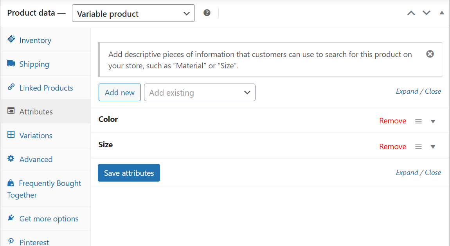450x246 pixels.
Task: Open the Variable product type dropdown
Action: pyautogui.click(x=133, y=14)
